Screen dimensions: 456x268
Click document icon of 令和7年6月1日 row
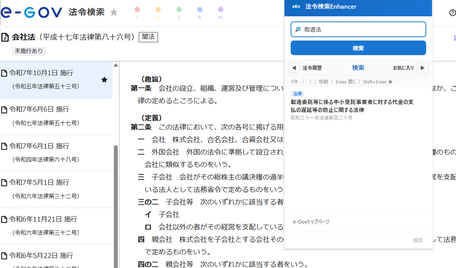click(x=4, y=146)
